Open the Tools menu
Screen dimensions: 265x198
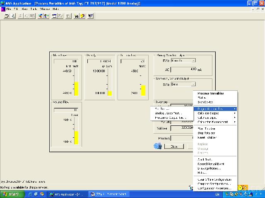pos(34,9)
